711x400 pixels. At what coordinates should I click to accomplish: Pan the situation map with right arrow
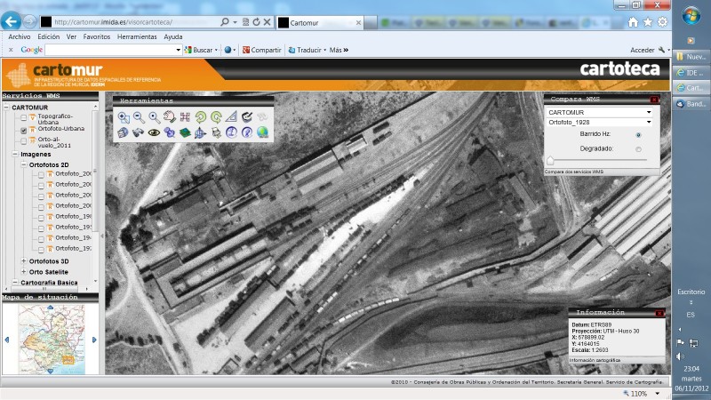click(x=94, y=340)
